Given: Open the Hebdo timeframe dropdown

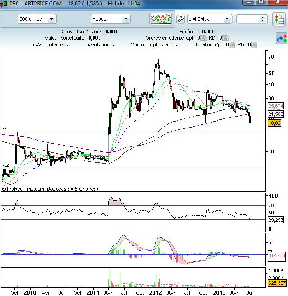Looking at the screenshot, I should click(111, 19).
